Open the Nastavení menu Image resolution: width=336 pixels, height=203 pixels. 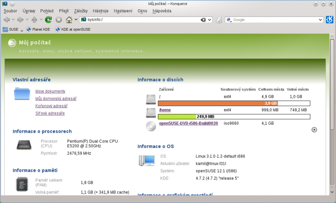pyautogui.click(x=123, y=11)
